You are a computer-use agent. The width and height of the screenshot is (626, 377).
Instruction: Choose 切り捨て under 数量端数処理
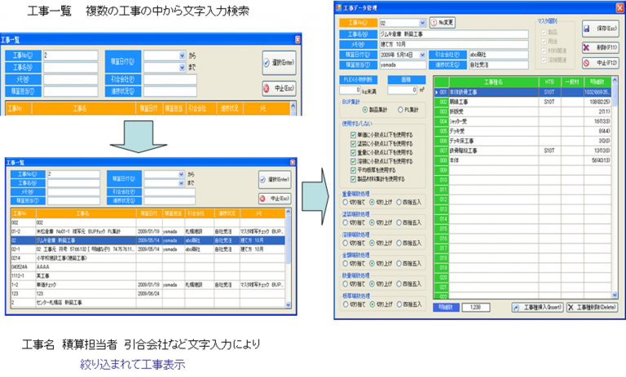[x=346, y=284]
